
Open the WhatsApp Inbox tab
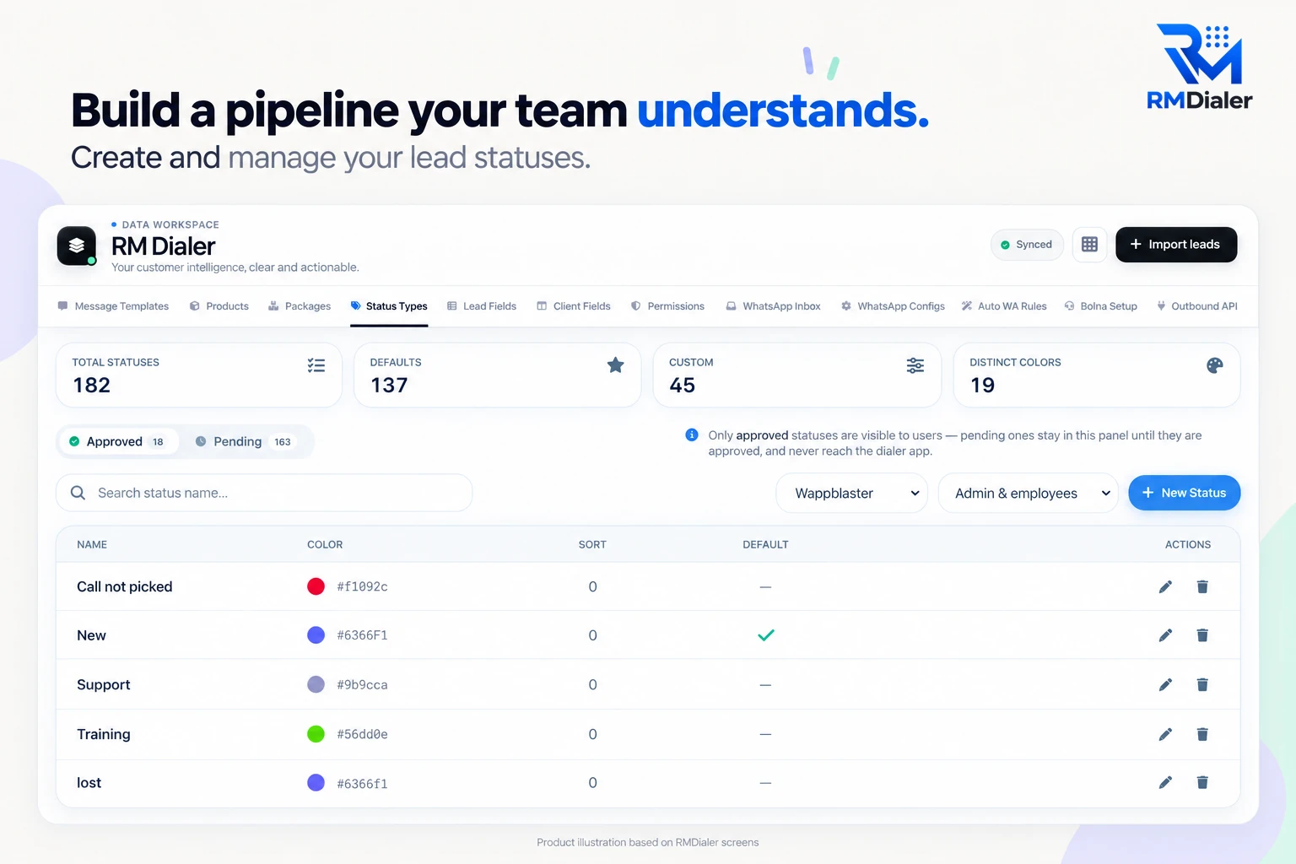pos(773,306)
